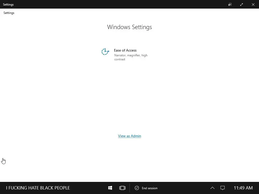Image resolution: width=259 pixels, height=194 pixels.
Task: Open the Ease of Access settings icon
Action: coord(105,52)
